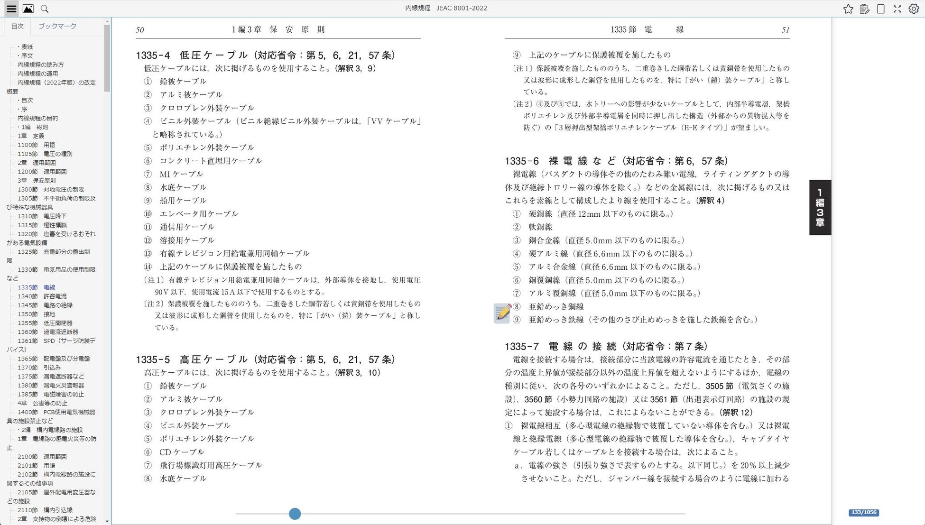The width and height of the screenshot is (925, 525).
Task: Click the blue page position slider handle
Action: [x=295, y=514]
